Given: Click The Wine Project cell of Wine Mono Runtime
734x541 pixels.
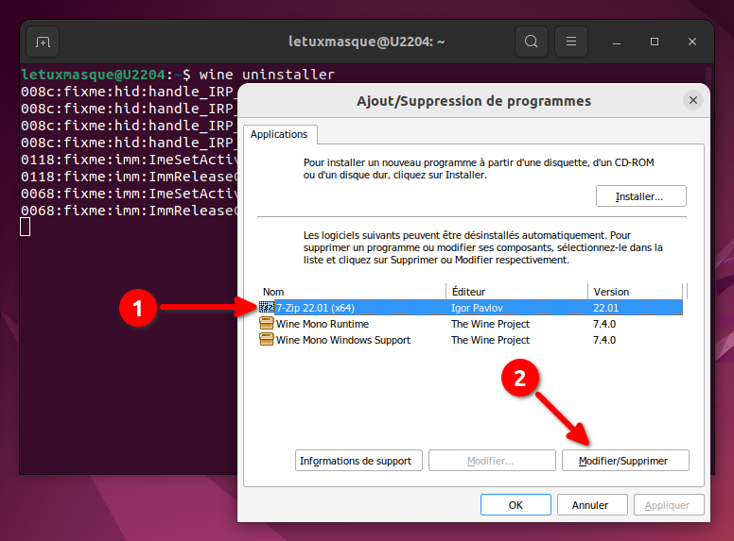Looking at the screenshot, I should coord(490,324).
